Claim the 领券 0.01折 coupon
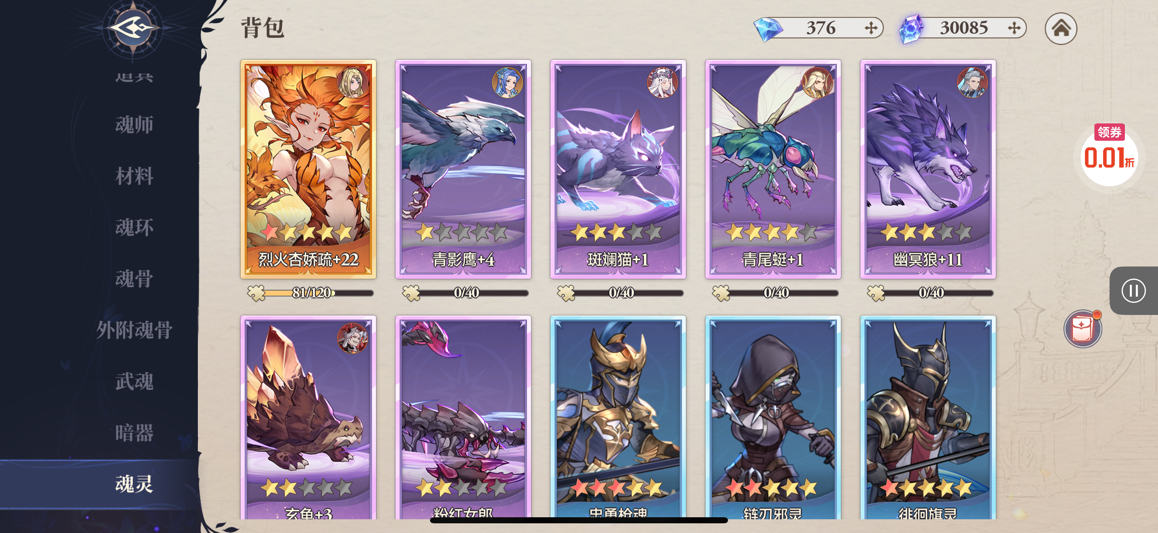Image resolution: width=1158 pixels, height=533 pixels. [x=1109, y=154]
